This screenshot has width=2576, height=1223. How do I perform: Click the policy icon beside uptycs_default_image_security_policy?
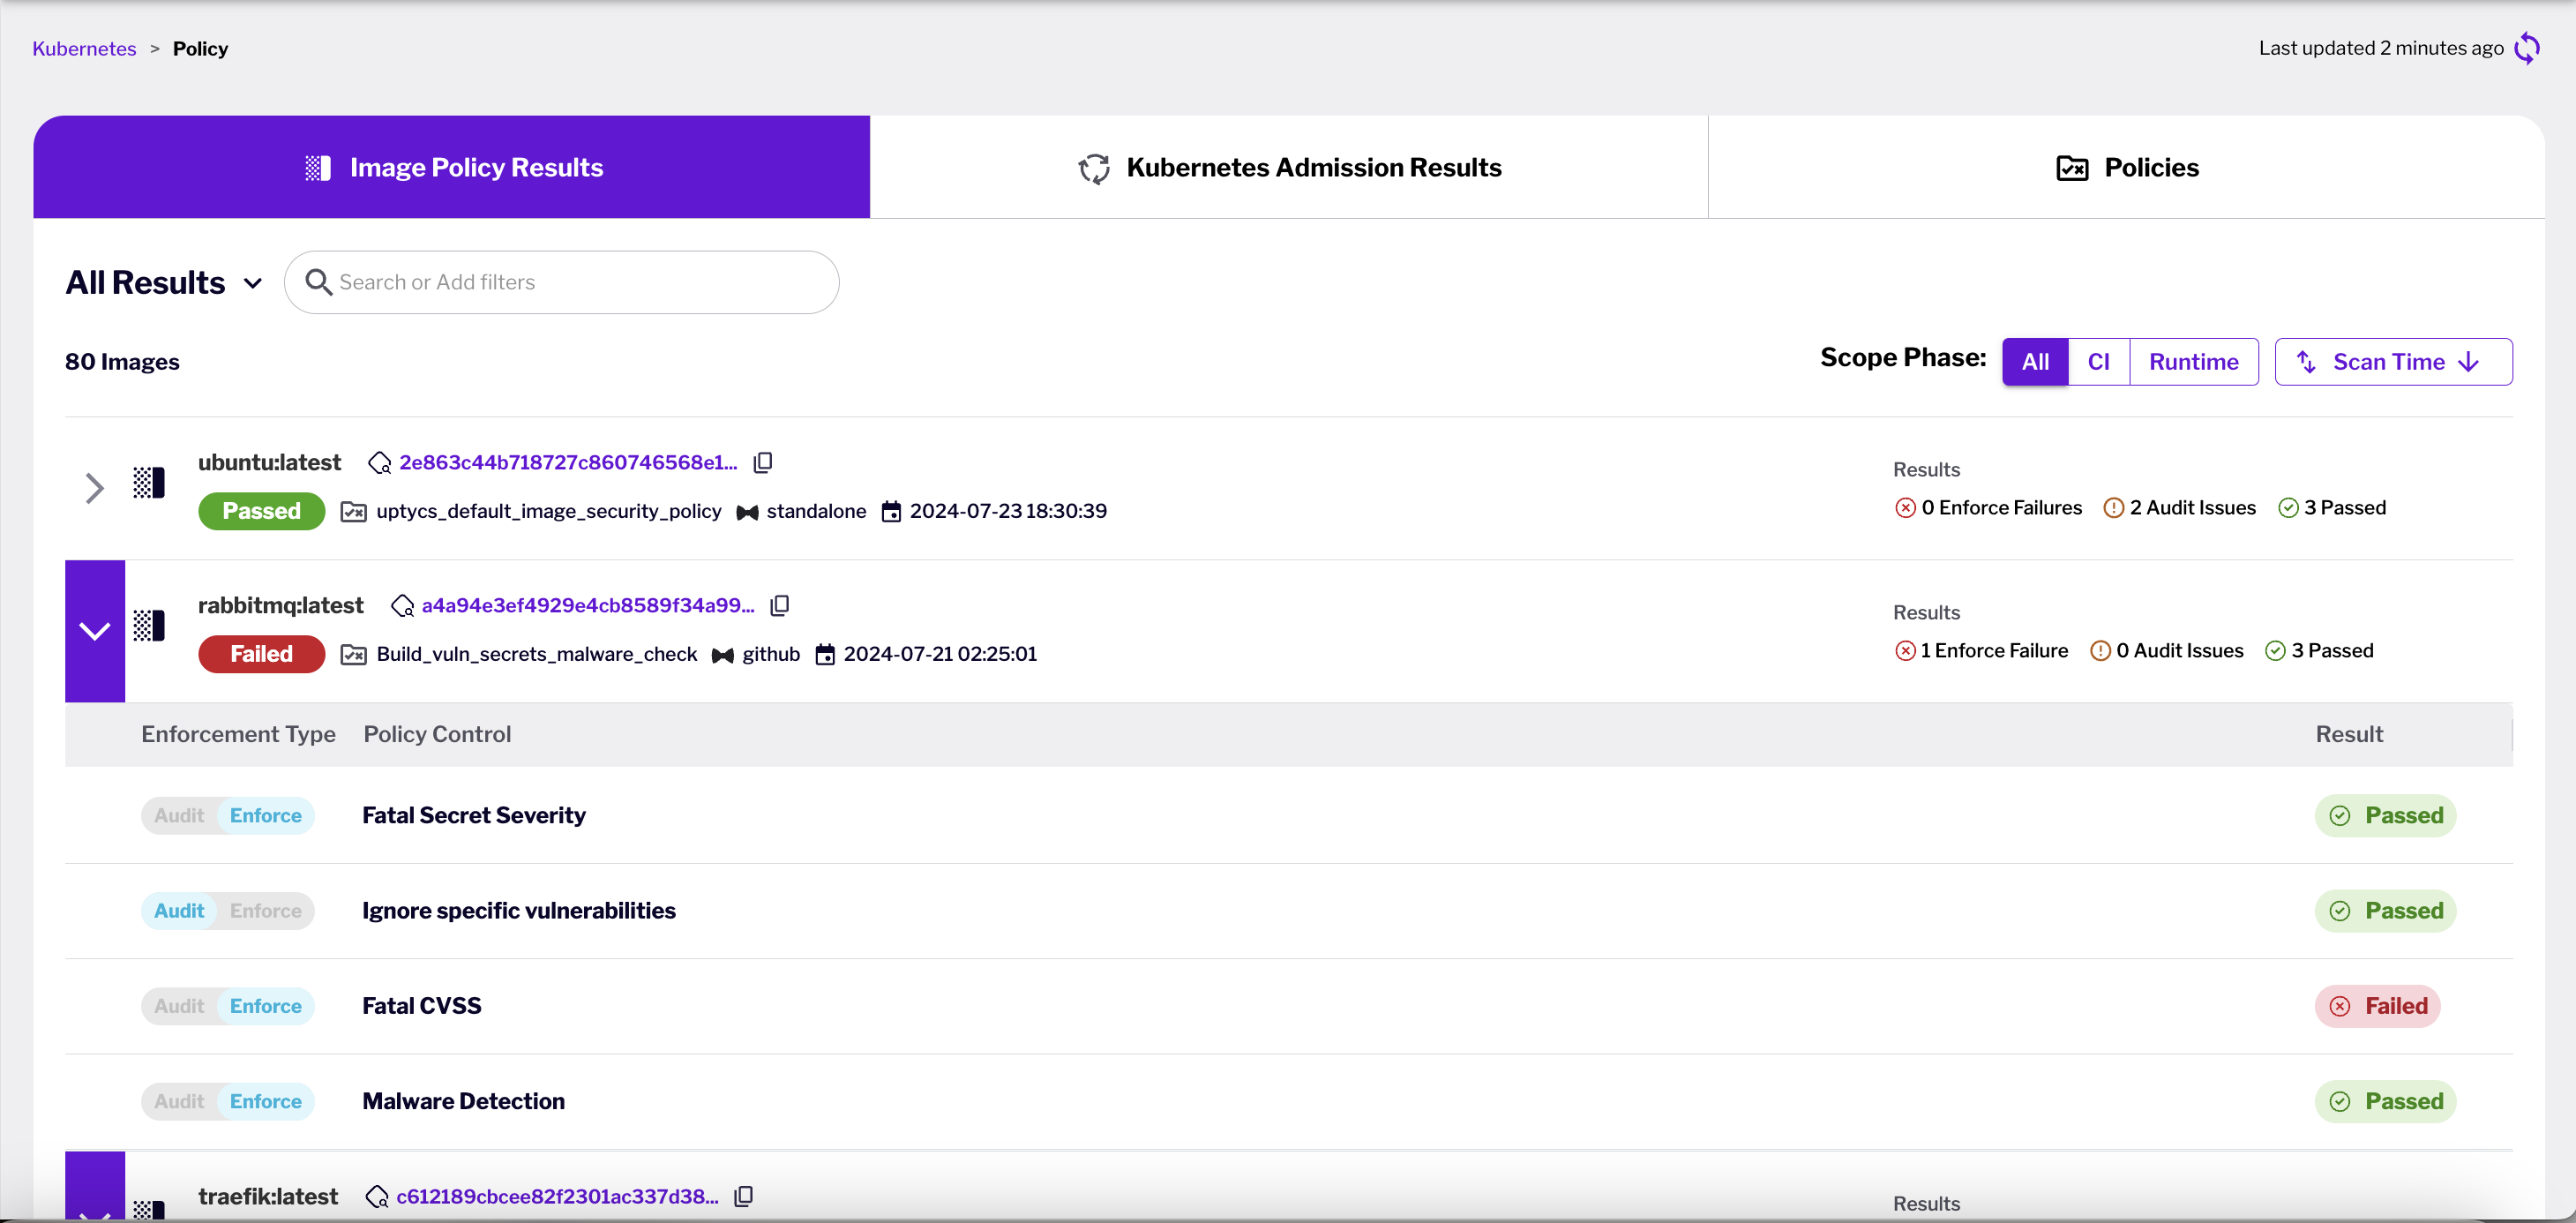(x=353, y=512)
